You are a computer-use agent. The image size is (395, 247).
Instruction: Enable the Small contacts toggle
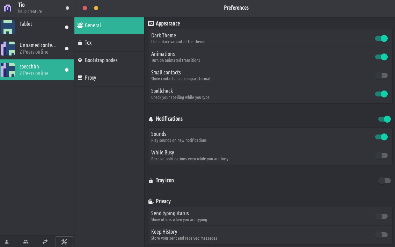tap(381, 75)
